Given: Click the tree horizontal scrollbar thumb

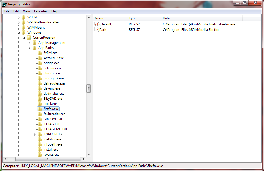Looking at the screenshot, I should click(48, 159).
